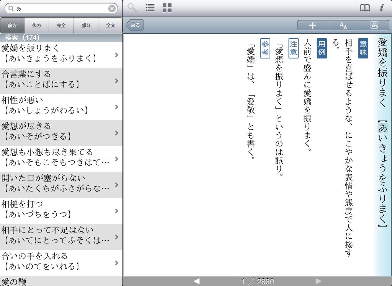Open entry 合言葉にする chevron
This screenshot has width=392, height=286.
point(116,81)
